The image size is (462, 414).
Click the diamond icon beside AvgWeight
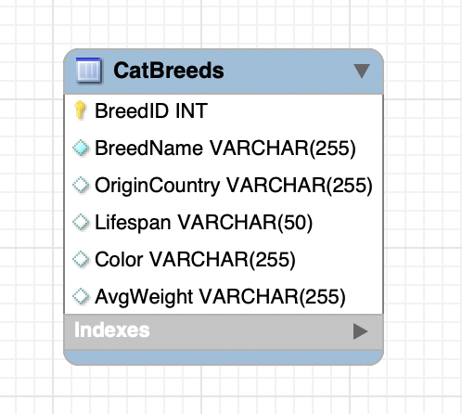pyautogui.click(x=81, y=296)
